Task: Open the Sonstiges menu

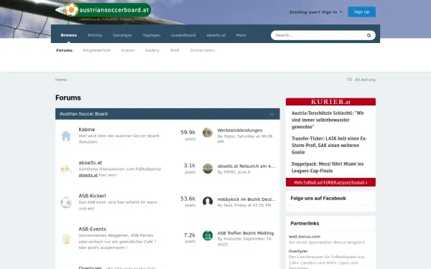Action: pos(122,35)
